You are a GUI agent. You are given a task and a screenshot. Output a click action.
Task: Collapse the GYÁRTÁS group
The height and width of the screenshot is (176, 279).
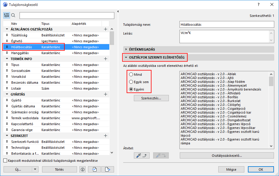click(x=7, y=94)
